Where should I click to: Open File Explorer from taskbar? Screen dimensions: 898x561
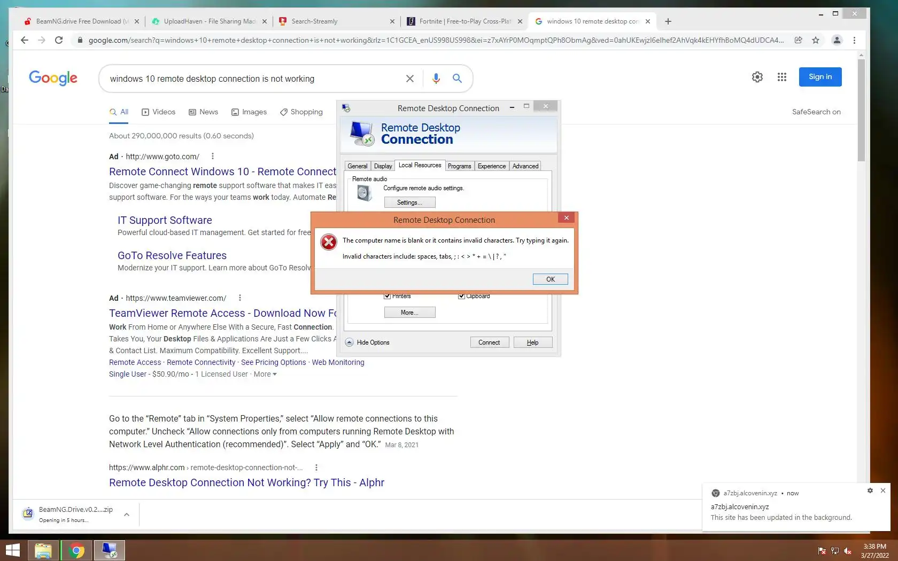click(43, 550)
